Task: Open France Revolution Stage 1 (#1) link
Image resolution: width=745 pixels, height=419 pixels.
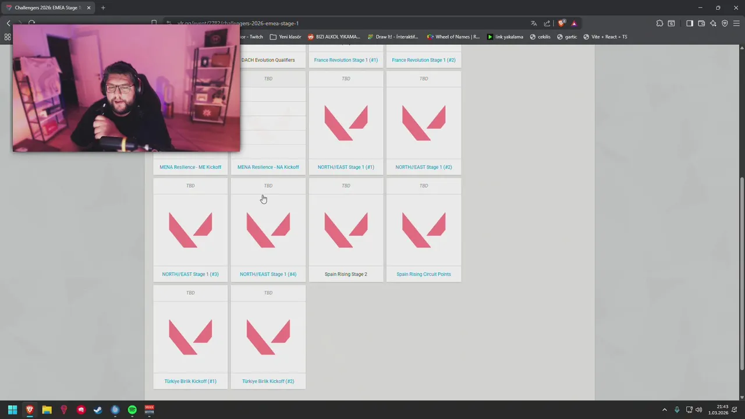Action: (346, 60)
